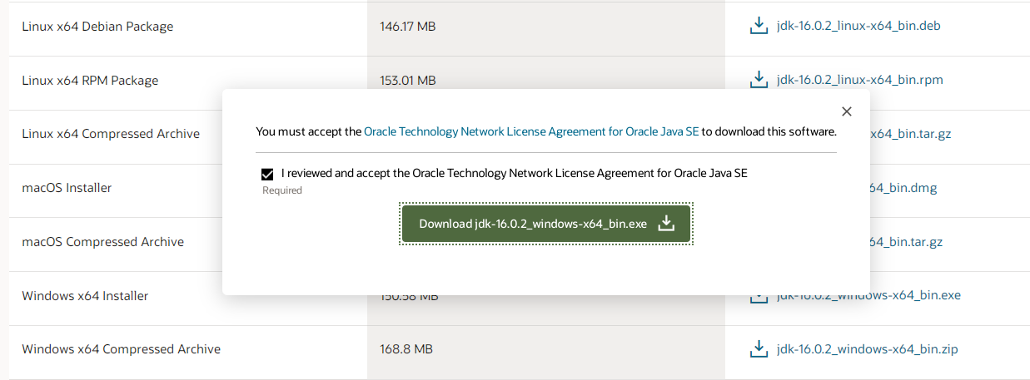Select the Linux x64 RPM Package label
This screenshot has height=380, width=1030.
click(90, 81)
